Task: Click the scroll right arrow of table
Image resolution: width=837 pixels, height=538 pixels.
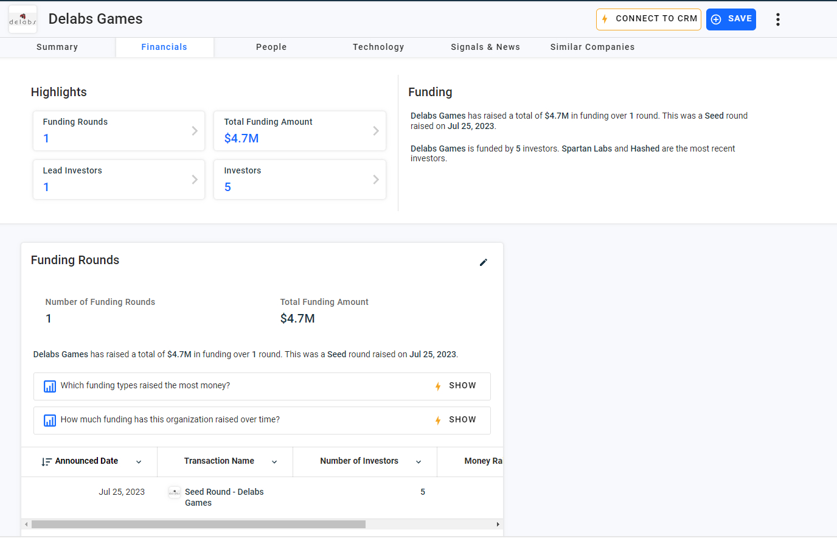Action: [498, 524]
